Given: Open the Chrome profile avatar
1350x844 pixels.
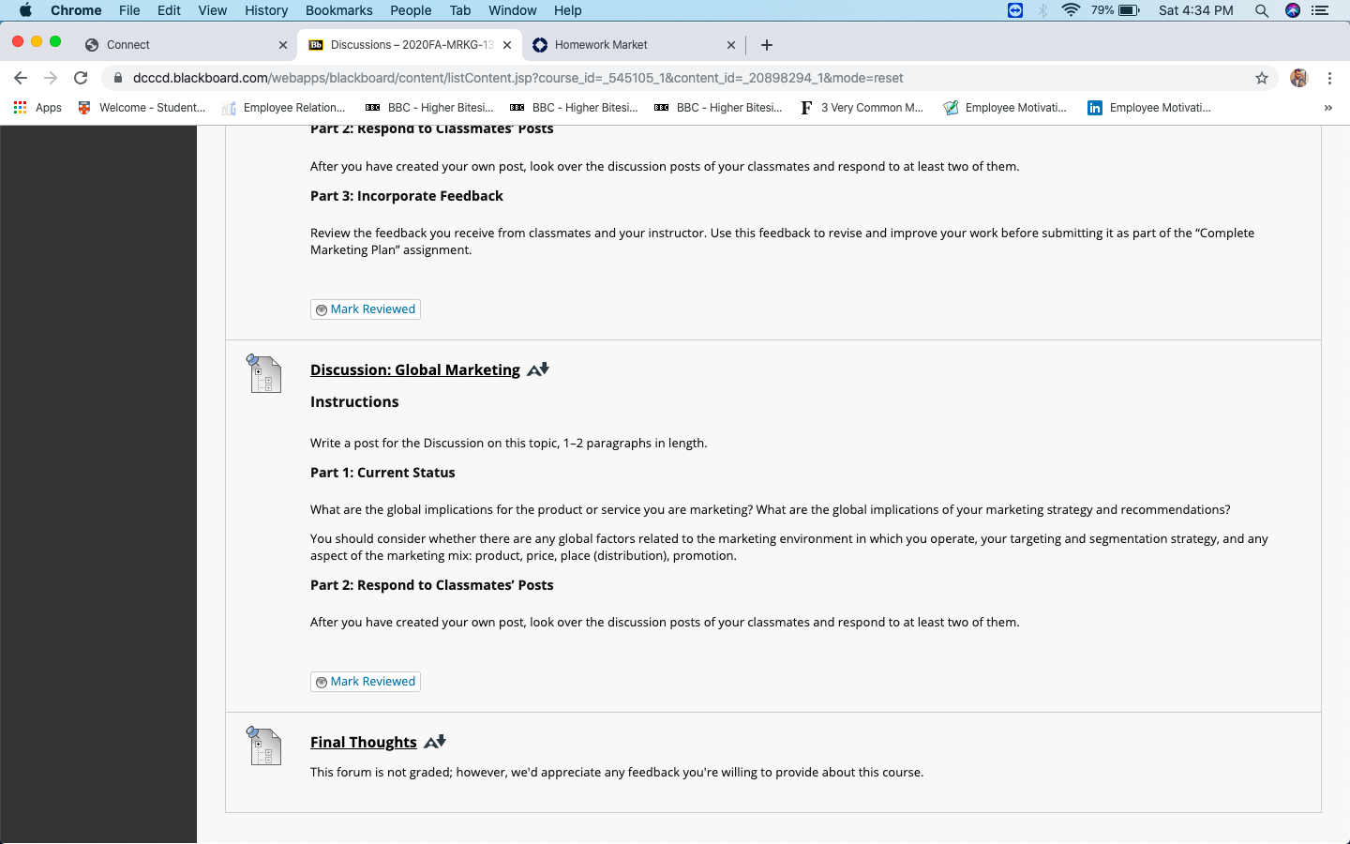Looking at the screenshot, I should (1298, 78).
